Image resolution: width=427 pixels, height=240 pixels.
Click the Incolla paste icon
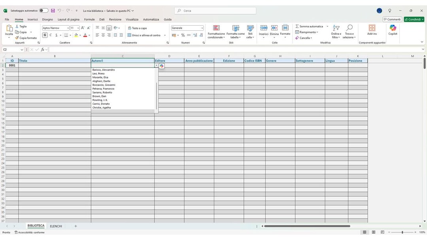click(9, 28)
